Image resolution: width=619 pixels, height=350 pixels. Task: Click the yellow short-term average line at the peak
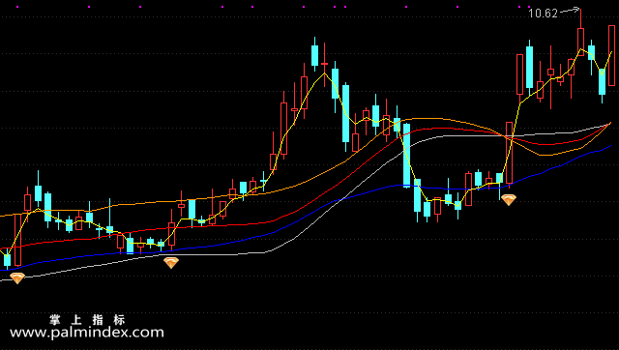pyautogui.click(x=325, y=73)
